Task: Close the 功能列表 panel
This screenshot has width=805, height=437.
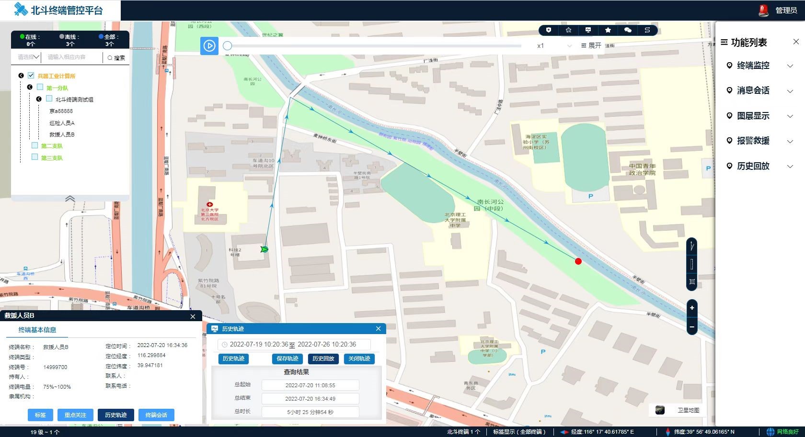Action: 796,42
